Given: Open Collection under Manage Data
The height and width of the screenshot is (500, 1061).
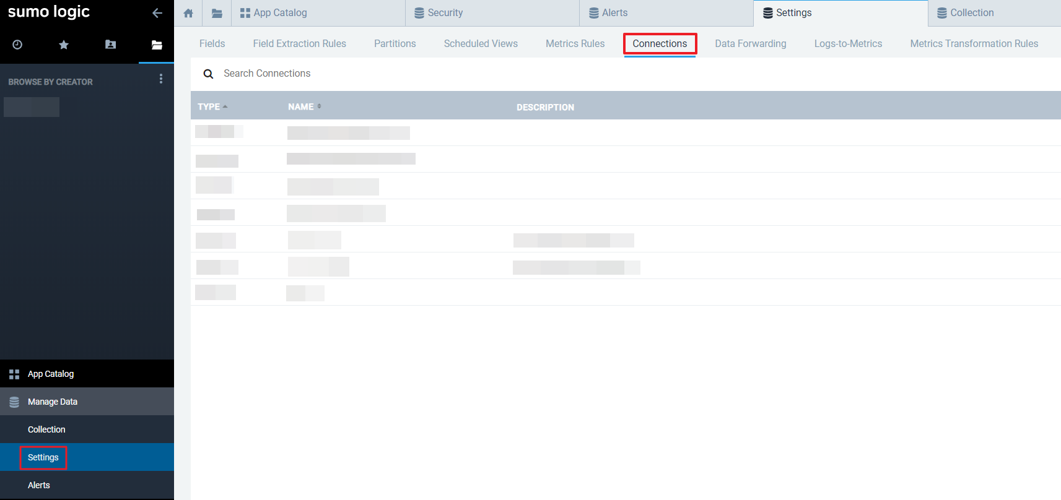Looking at the screenshot, I should 46,429.
